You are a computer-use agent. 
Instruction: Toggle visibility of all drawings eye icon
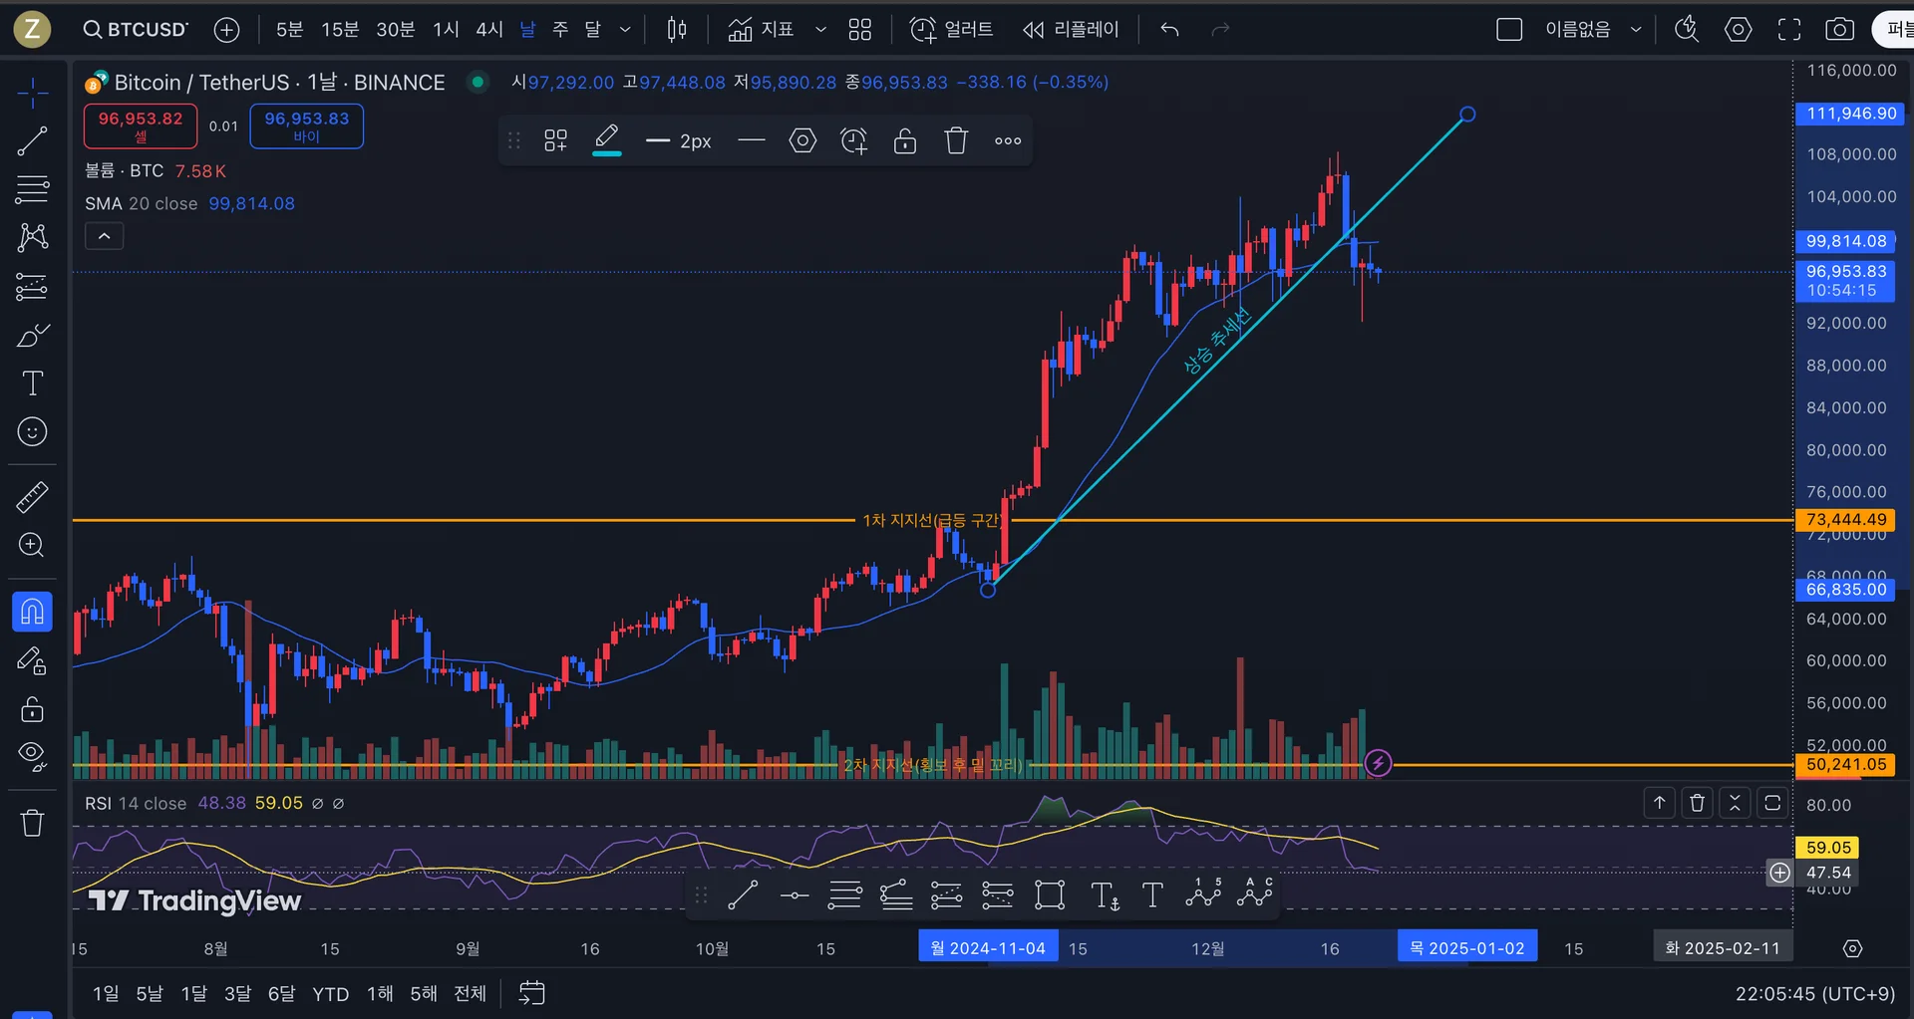click(32, 756)
